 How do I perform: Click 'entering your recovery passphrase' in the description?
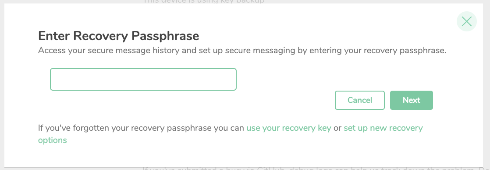(x=377, y=51)
